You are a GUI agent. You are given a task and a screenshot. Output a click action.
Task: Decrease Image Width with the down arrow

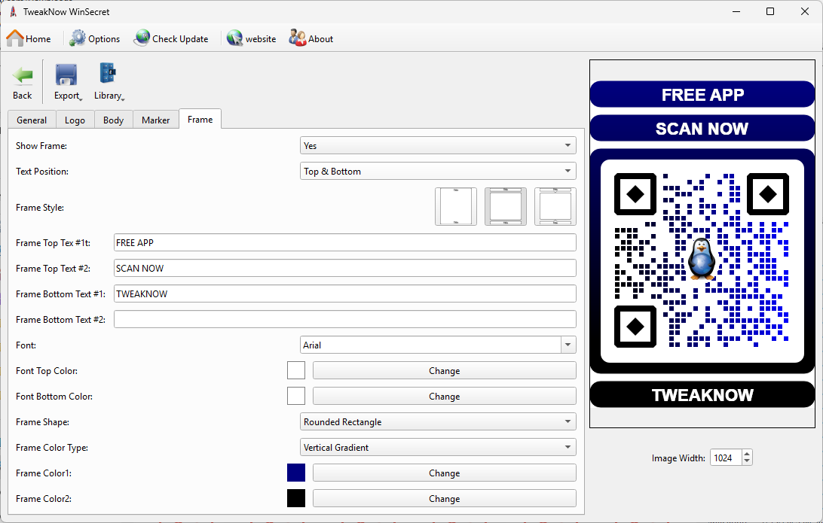(x=747, y=462)
